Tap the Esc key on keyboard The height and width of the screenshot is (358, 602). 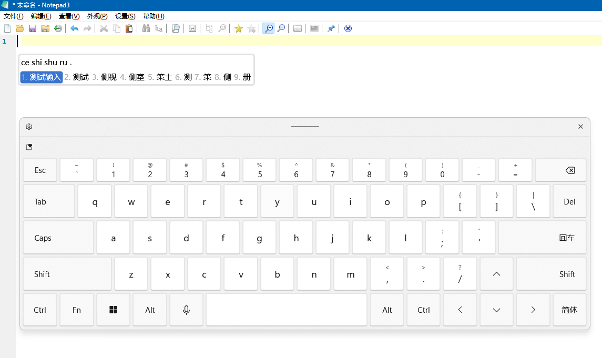[x=40, y=170]
